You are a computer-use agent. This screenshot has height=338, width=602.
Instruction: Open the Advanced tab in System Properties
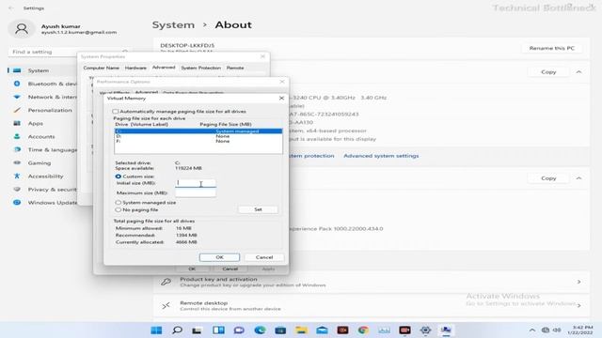tap(164, 68)
